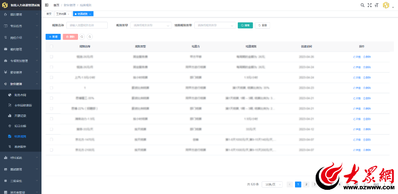The image size is (398, 194).
Task: Check the row checkbox dated 2023-04-12
Action: [51, 129]
